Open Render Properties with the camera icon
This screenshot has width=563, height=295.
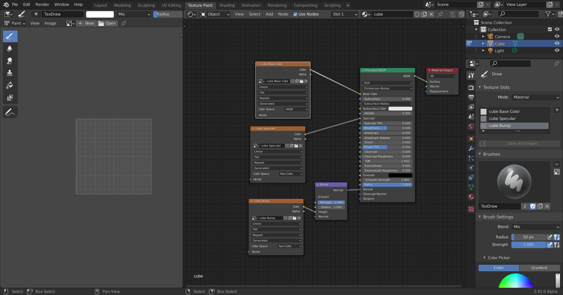point(471,87)
